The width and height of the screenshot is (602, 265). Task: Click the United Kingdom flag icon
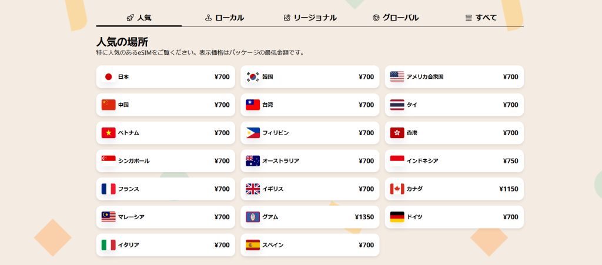[253, 189]
